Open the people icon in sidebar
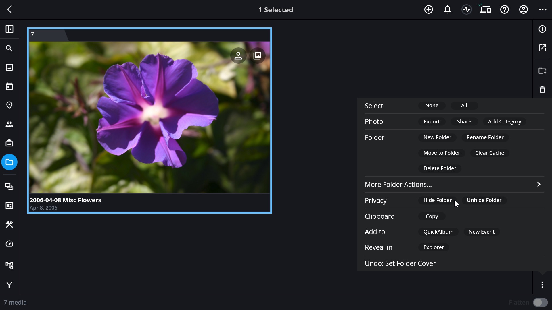Viewport: 552px width, 310px height. (9, 124)
